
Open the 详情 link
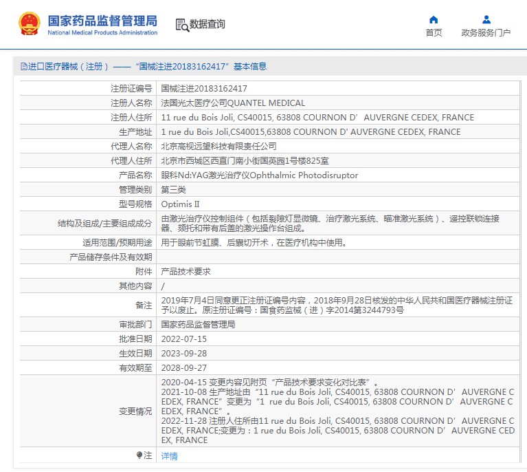tap(169, 455)
